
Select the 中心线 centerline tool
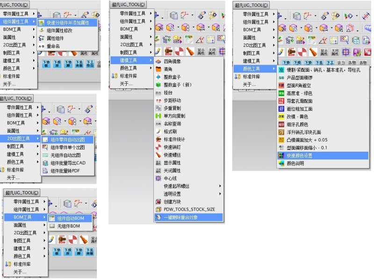point(170,178)
